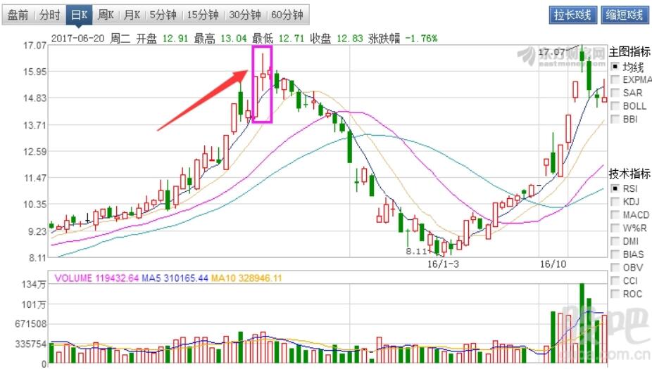This screenshot has width=652, height=369.
Task: Click the 拉长K线 button
Action: click(572, 15)
